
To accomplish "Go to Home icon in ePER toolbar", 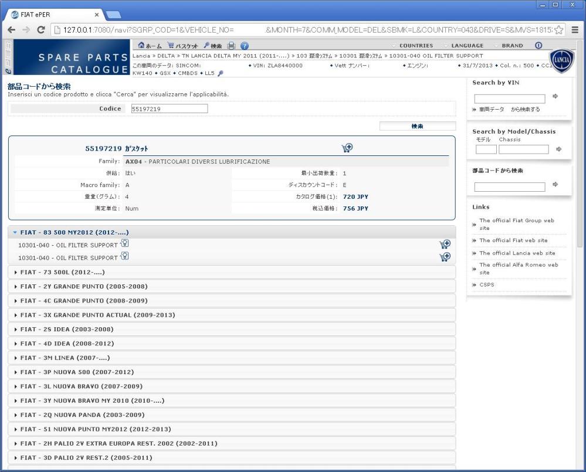I will 141,46.
